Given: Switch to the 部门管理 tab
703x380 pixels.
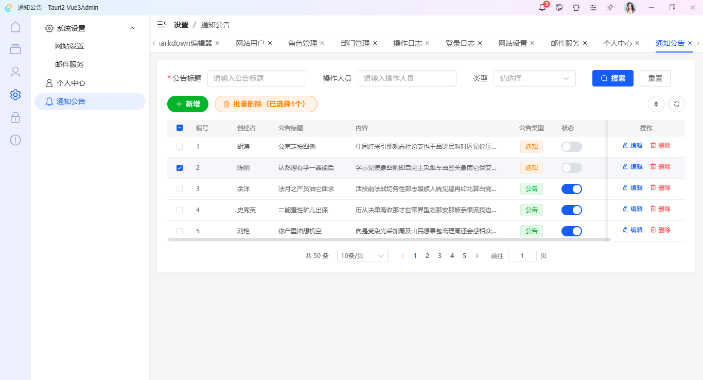Looking at the screenshot, I should 355,43.
